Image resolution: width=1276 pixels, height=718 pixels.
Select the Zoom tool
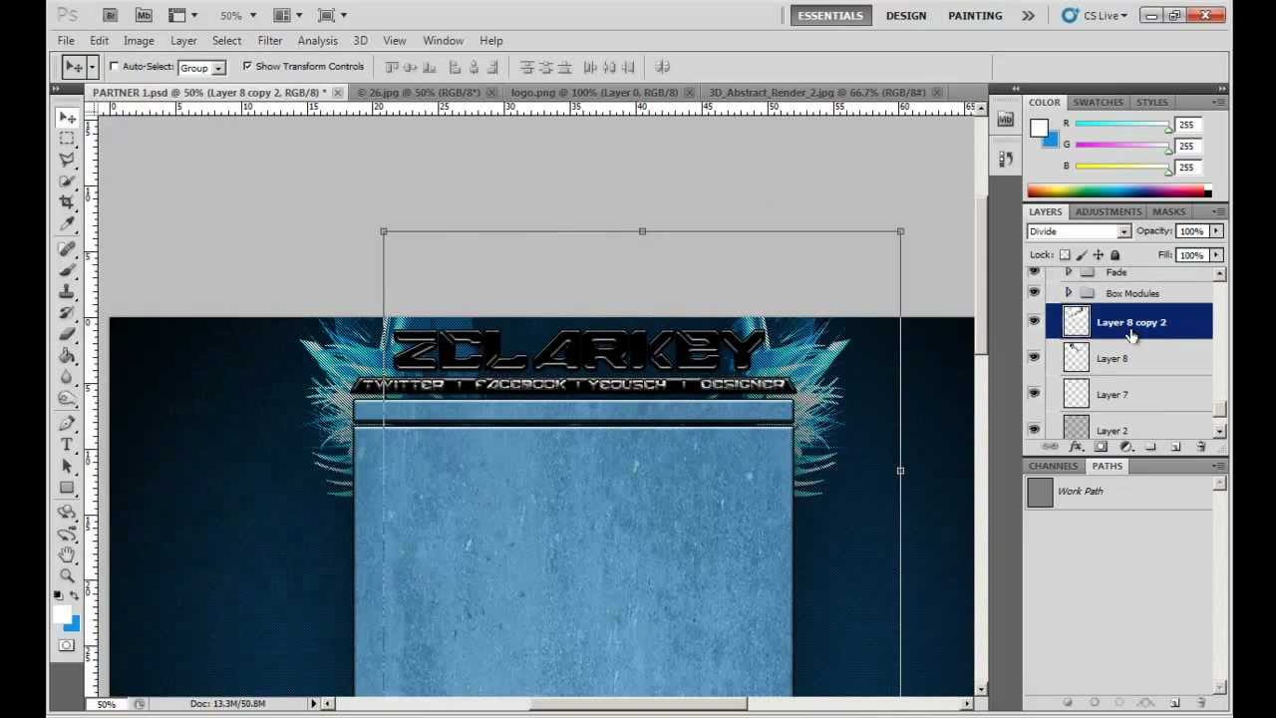[67, 575]
